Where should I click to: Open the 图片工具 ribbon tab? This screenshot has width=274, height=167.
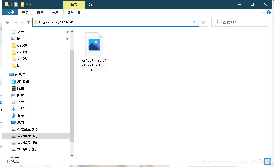tap(74, 12)
